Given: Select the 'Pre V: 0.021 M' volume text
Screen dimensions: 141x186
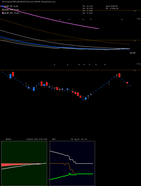Looking at the screenshot, I should [112, 8].
